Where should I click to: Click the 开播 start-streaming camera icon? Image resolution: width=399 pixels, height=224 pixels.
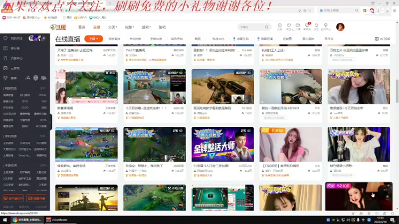point(298,26)
